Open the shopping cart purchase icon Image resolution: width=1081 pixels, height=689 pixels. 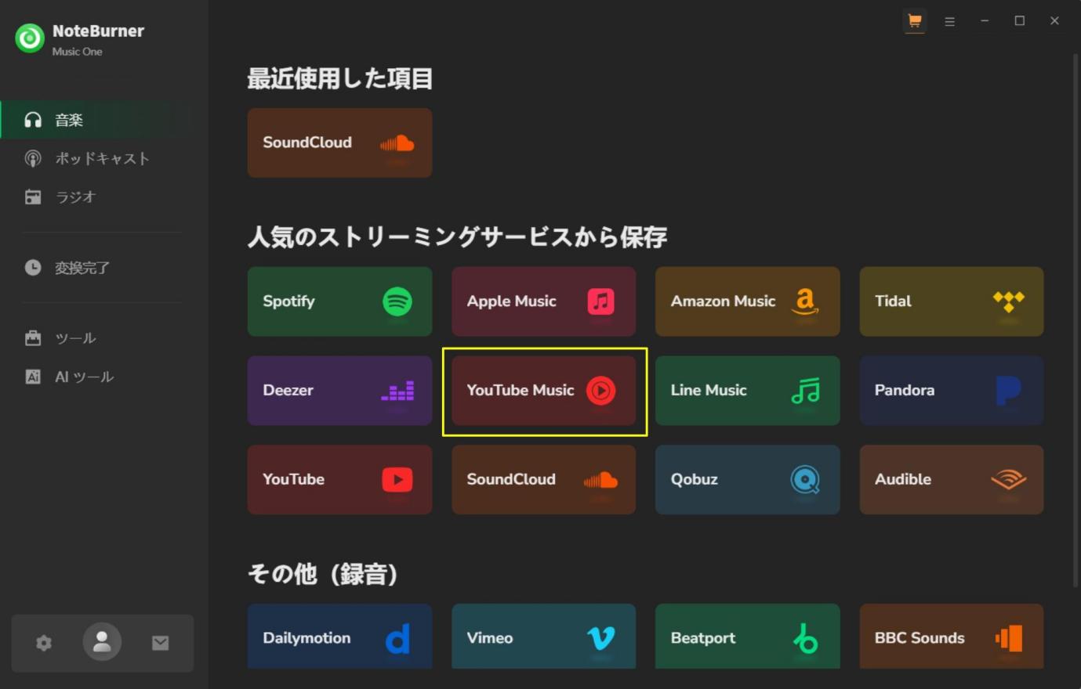[x=914, y=21]
